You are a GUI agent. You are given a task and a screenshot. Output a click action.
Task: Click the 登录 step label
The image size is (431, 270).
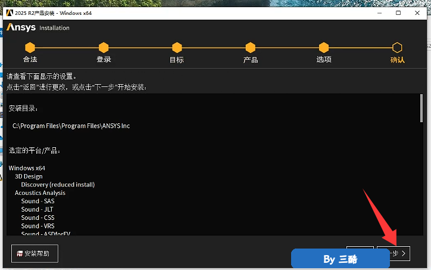[104, 60]
